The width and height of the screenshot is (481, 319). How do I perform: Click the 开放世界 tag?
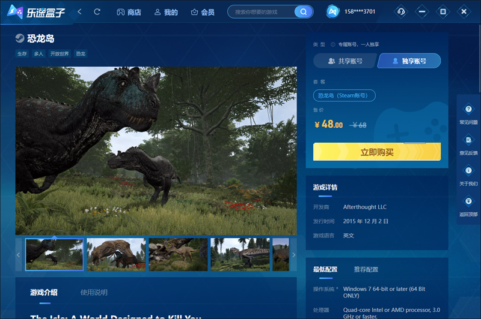60,54
